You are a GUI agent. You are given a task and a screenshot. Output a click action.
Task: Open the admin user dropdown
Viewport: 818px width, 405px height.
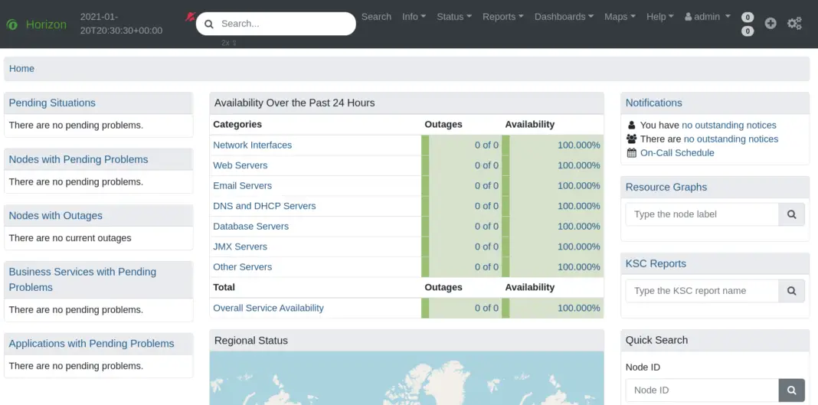tap(708, 17)
